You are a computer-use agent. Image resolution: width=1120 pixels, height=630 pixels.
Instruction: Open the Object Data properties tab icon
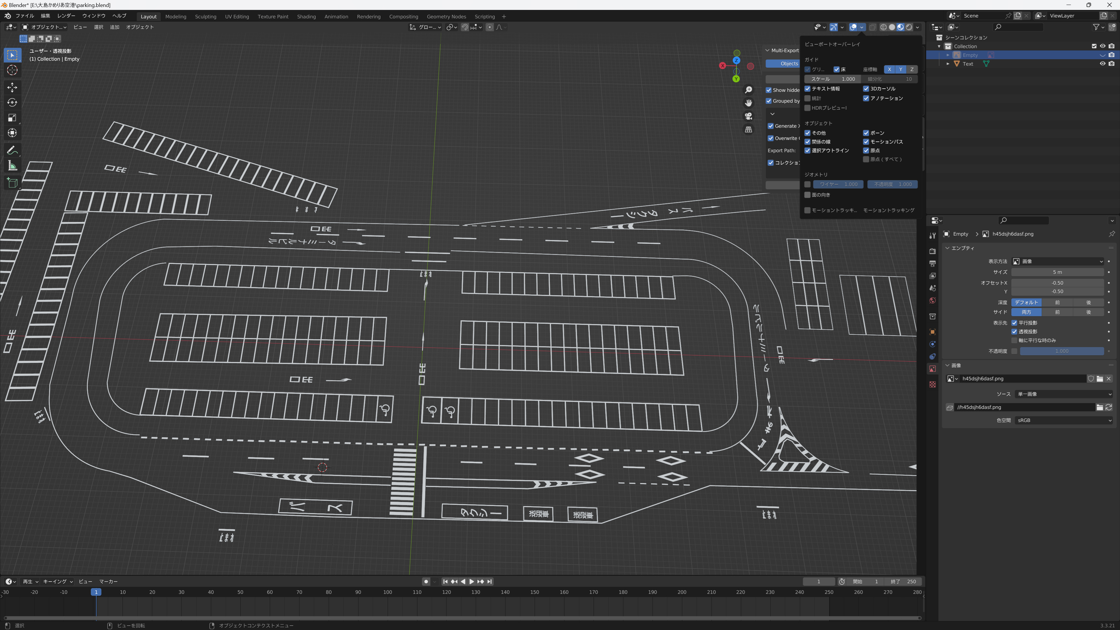[932, 369]
